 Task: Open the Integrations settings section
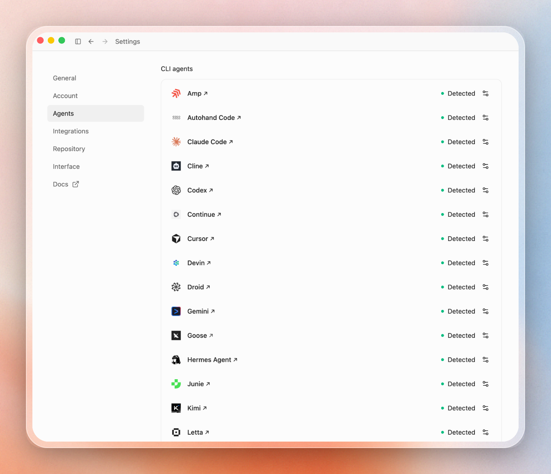pyautogui.click(x=96, y=131)
